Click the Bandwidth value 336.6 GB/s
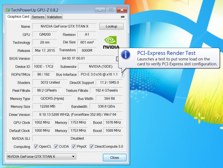Screen dimensions: 223x168 click(106, 107)
